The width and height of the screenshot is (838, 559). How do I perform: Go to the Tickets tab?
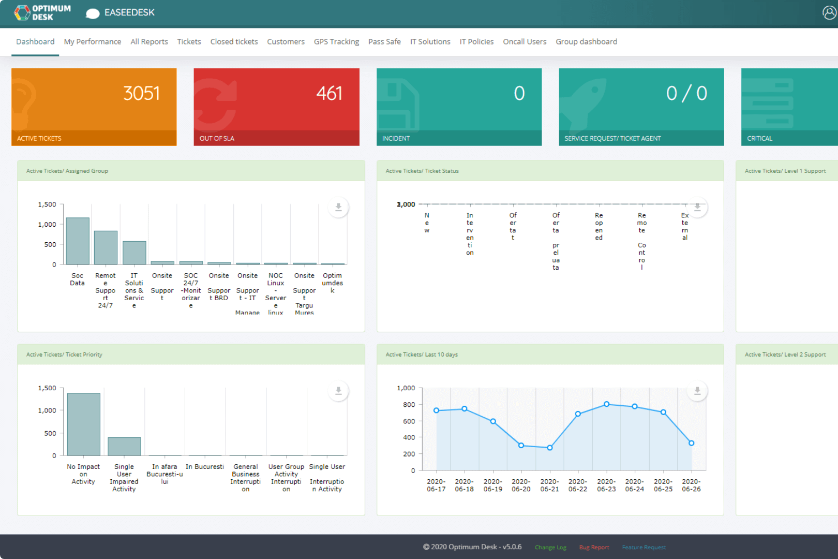[189, 41]
